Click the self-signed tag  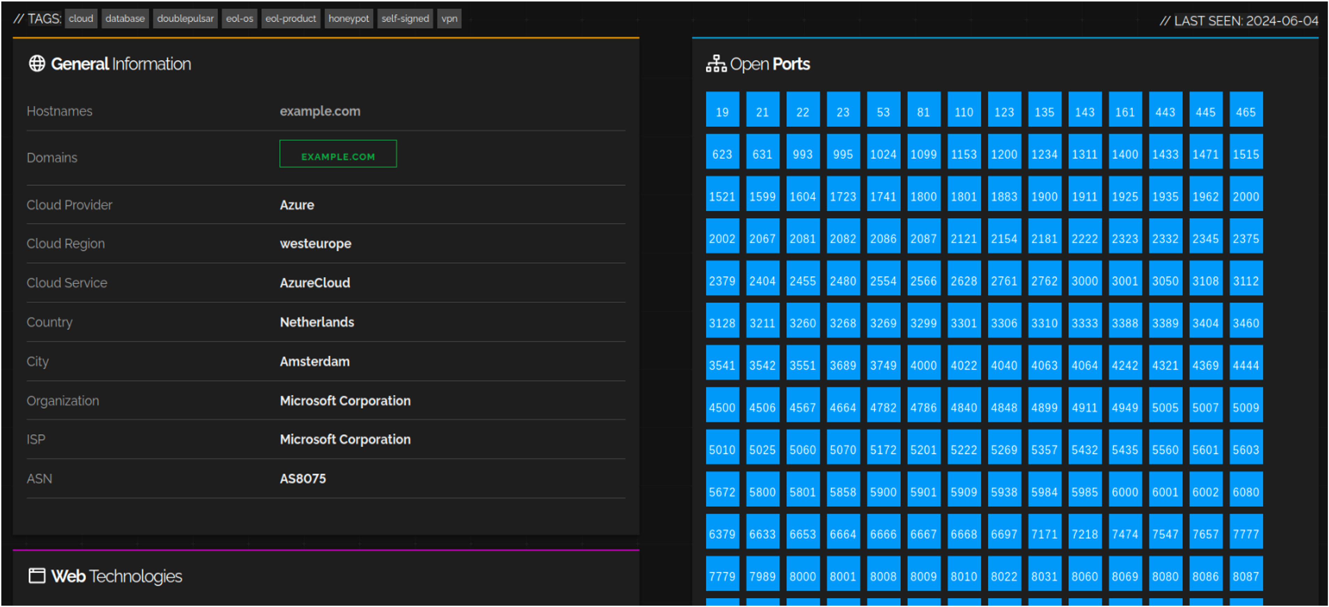point(405,18)
